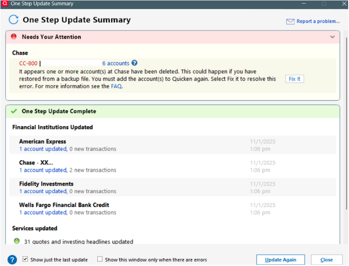
Task: Click the Fidelity Investments institution name
Action: pos(46,184)
